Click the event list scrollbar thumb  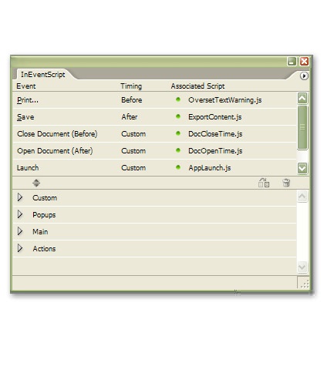click(302, 127)
